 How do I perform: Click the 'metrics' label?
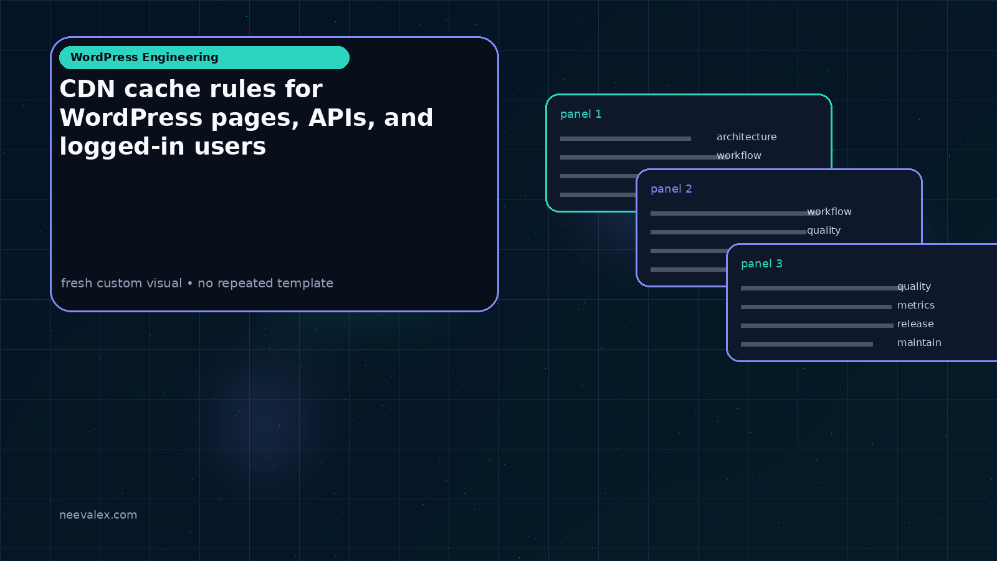tap(916, 305)
